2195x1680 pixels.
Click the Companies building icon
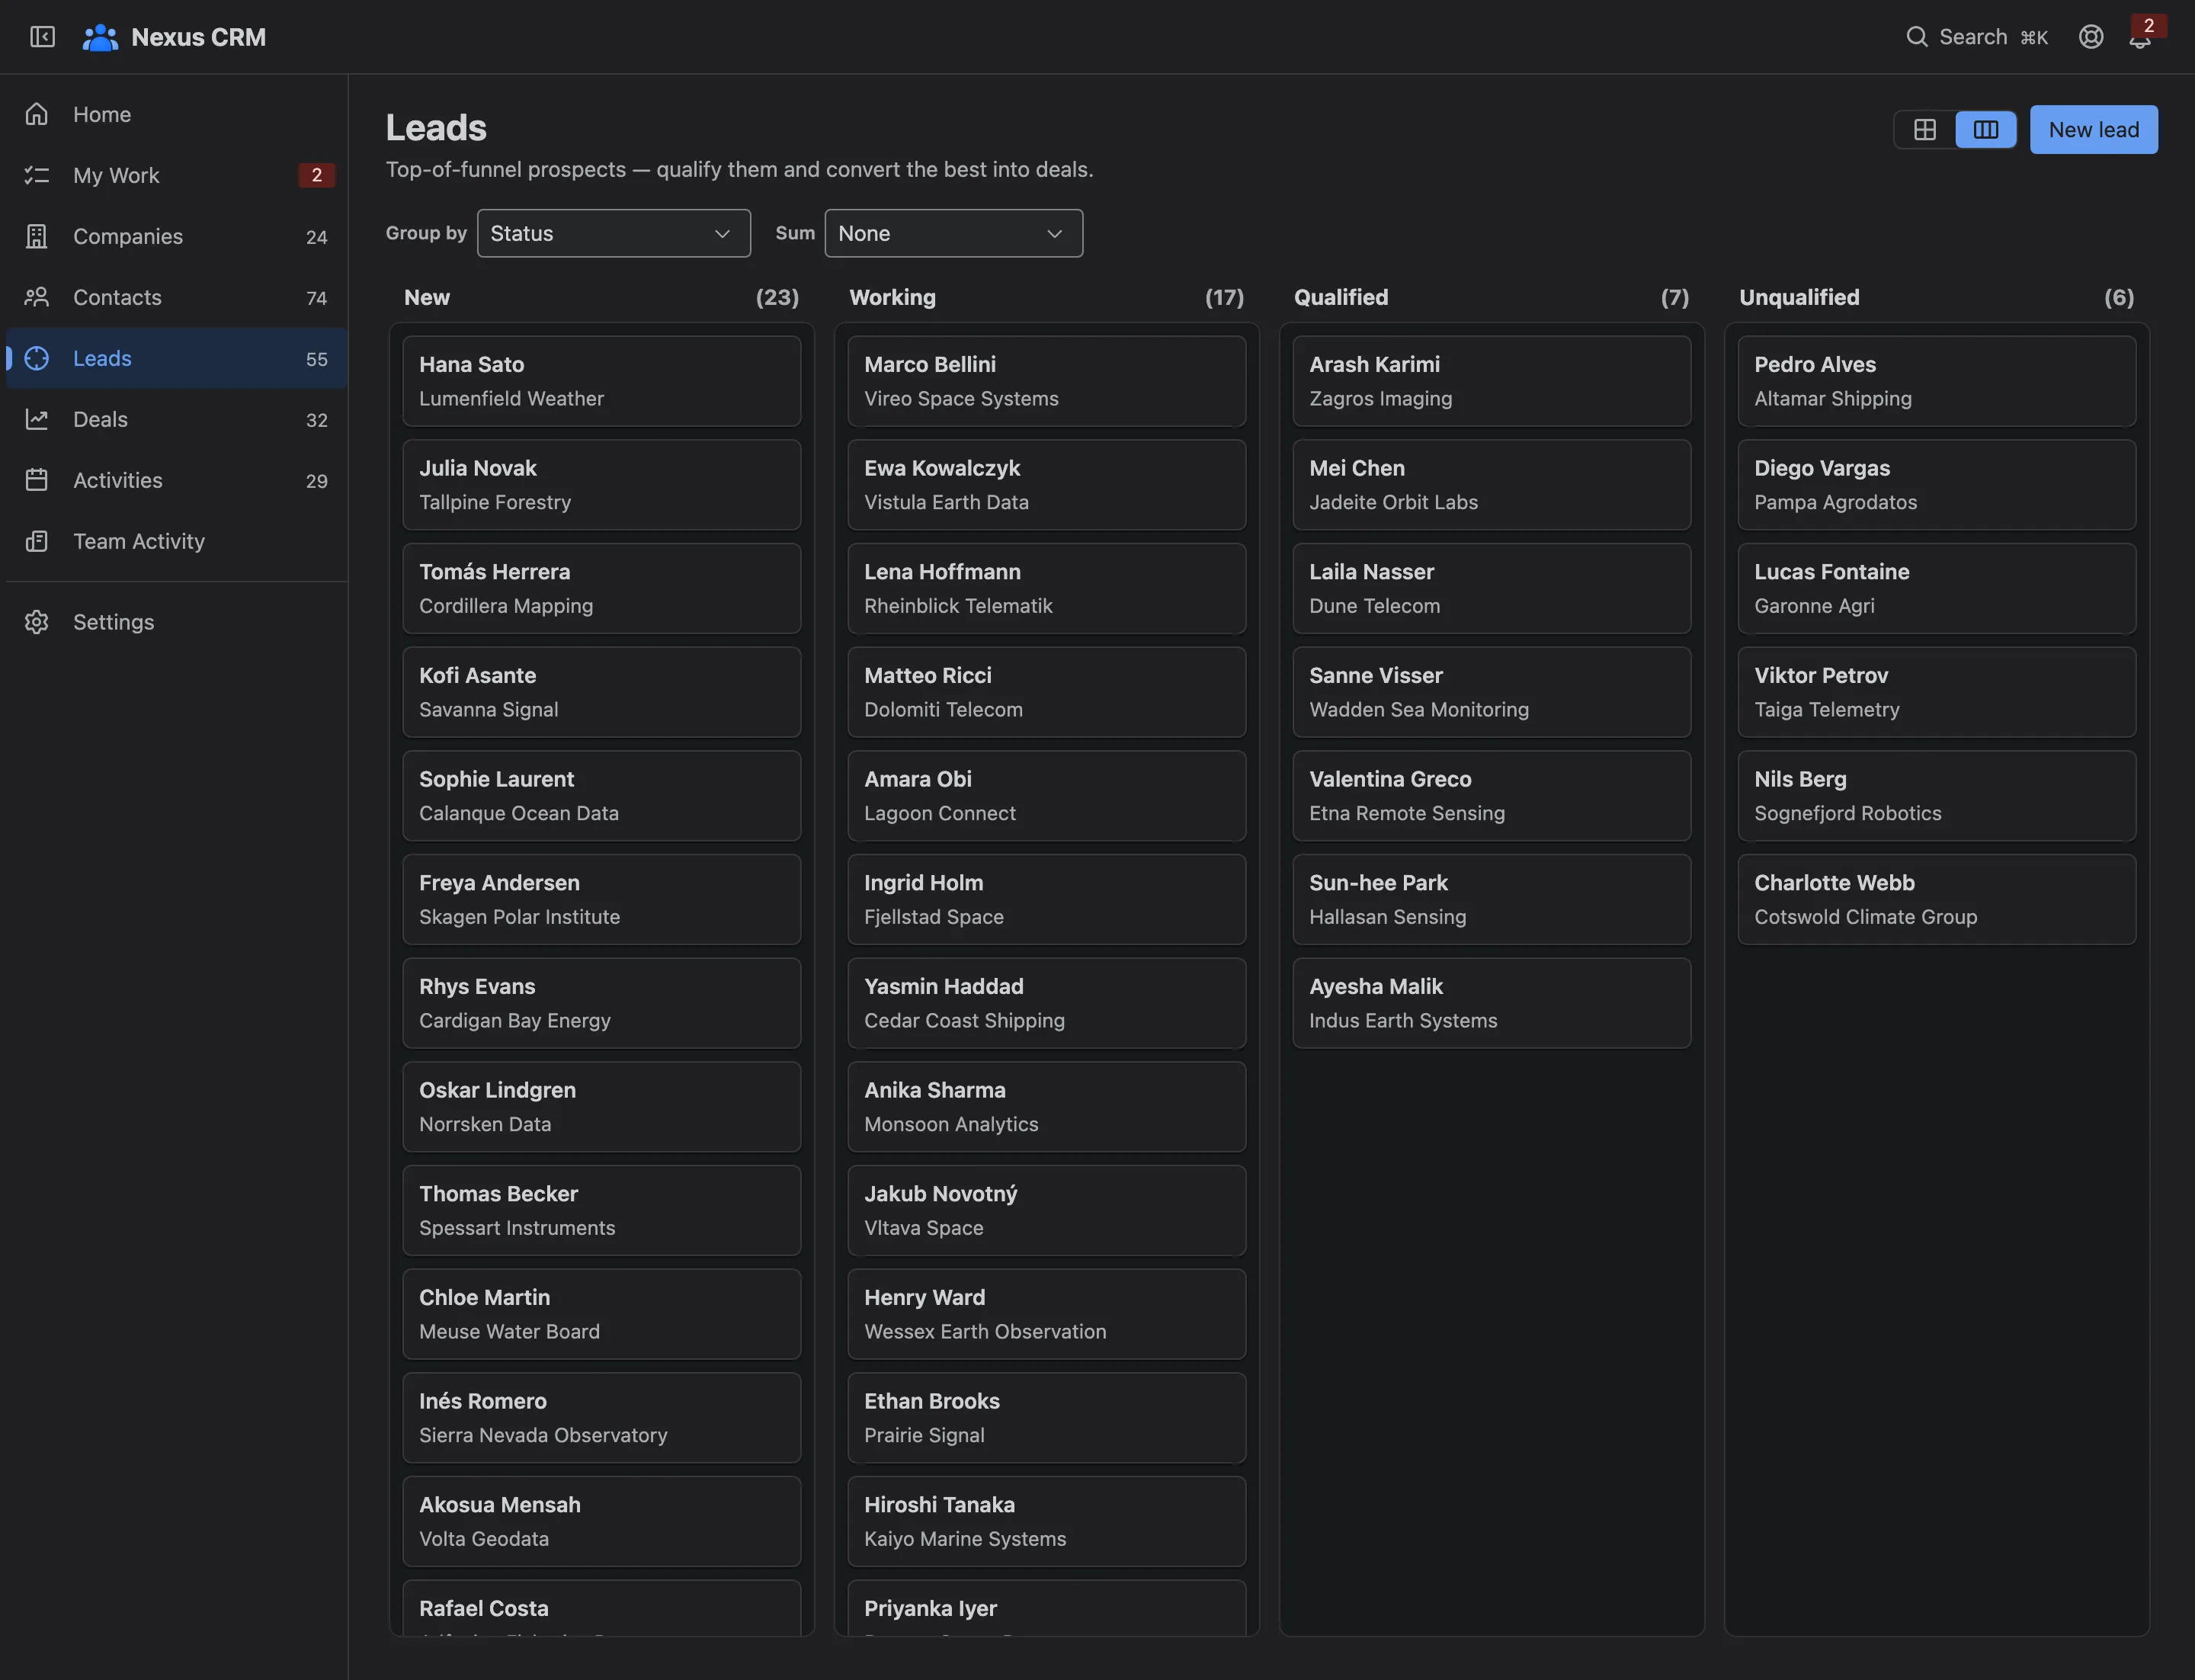37,236
